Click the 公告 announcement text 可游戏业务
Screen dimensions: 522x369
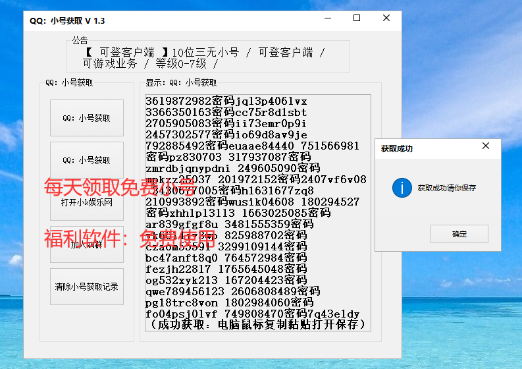(110, 63)
